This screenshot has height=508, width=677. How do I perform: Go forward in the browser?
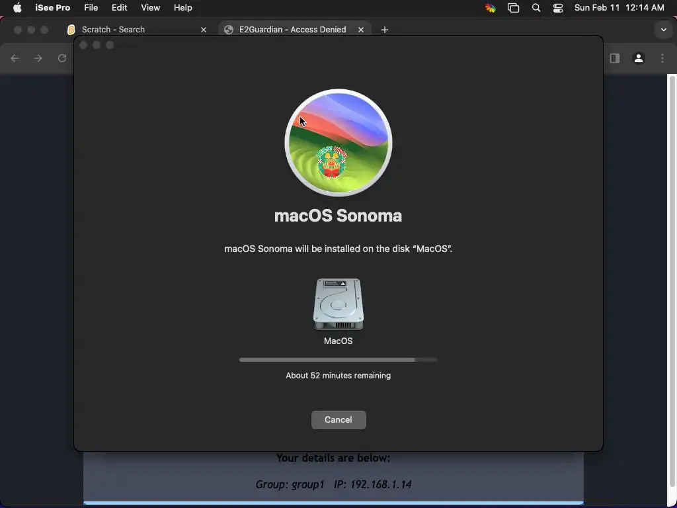click(38, 58)
